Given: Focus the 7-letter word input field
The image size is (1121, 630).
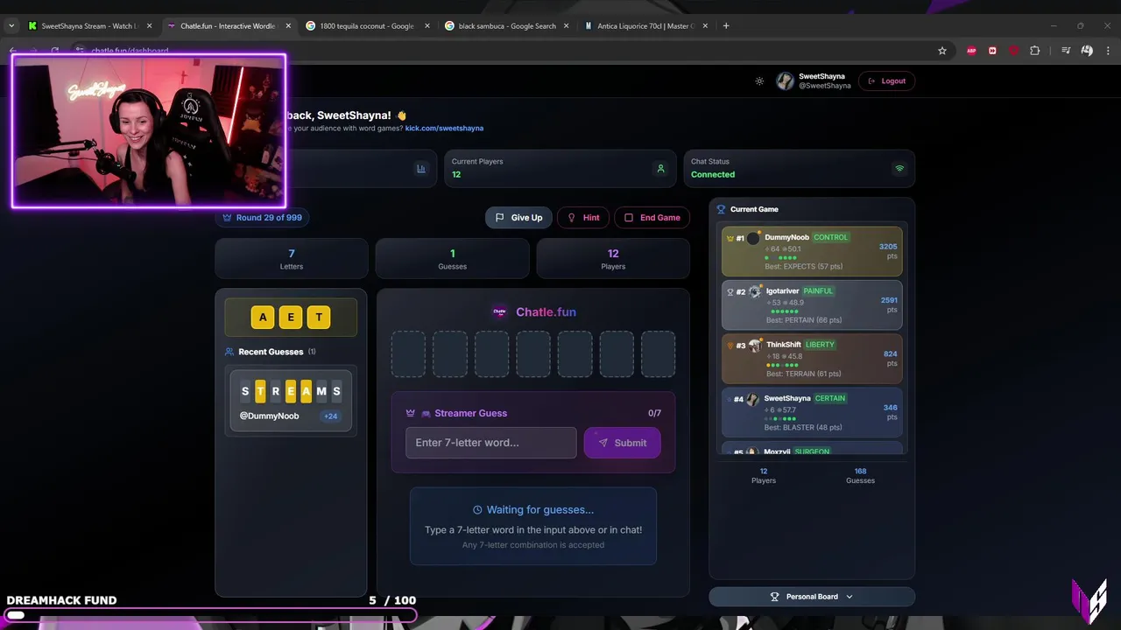Looking at the screenshot, I should click(x=490, y=443).
